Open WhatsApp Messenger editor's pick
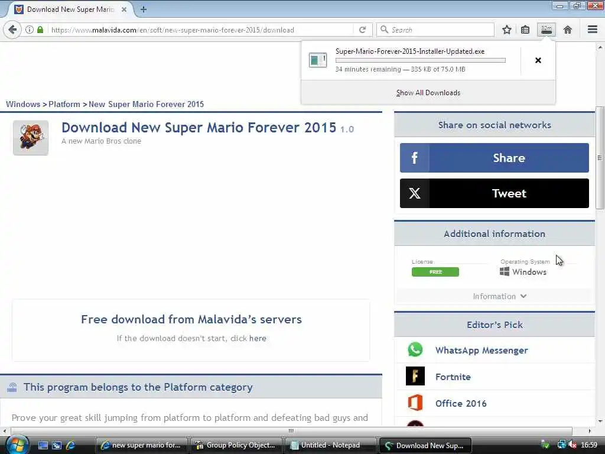 tap(482, 350)
